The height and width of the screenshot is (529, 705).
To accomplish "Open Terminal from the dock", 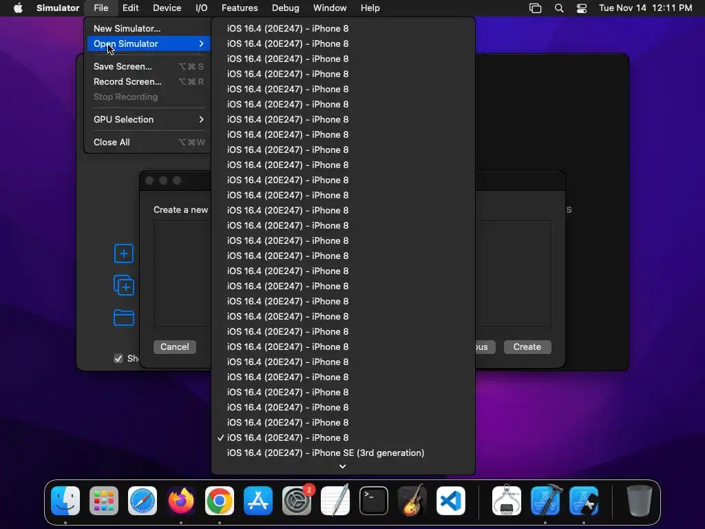I will coord(374,501).
